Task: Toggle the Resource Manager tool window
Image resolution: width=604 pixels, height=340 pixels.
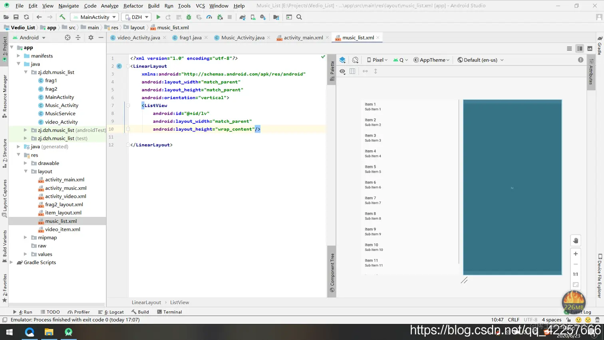Action: click(x=5, y=96)
